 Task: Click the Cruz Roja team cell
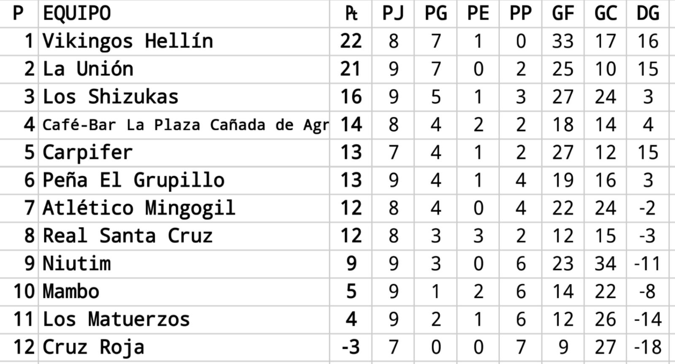[x=94, y=347]
